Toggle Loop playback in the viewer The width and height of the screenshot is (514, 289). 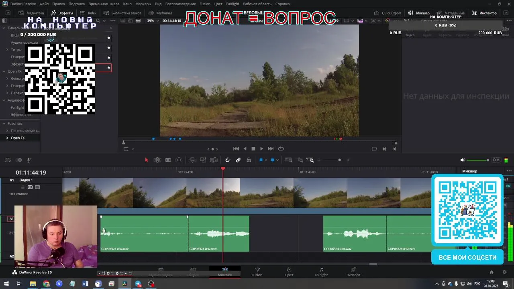click(281, 149)
